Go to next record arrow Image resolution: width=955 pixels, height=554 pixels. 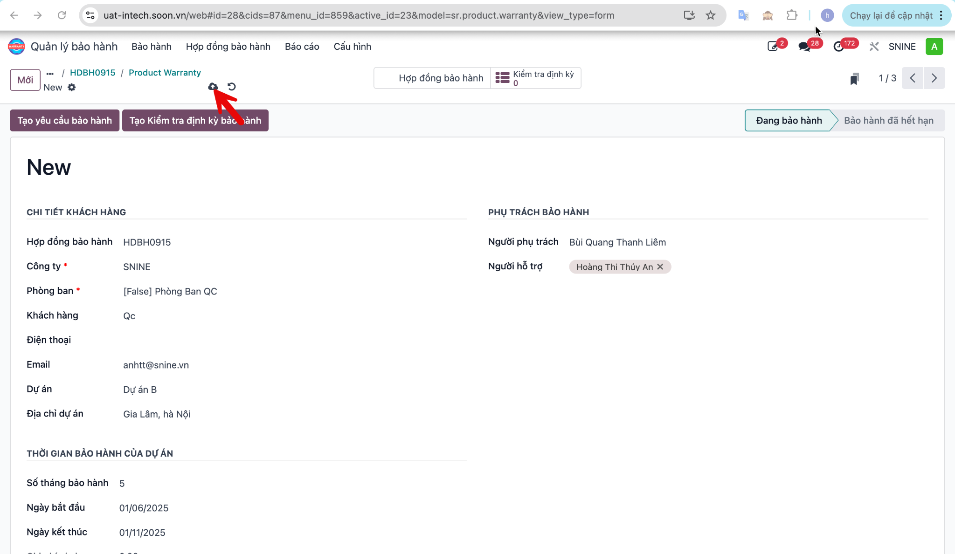[934, 78]
